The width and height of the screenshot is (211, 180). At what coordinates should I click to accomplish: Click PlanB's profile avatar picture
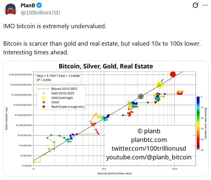click(10, 9)
